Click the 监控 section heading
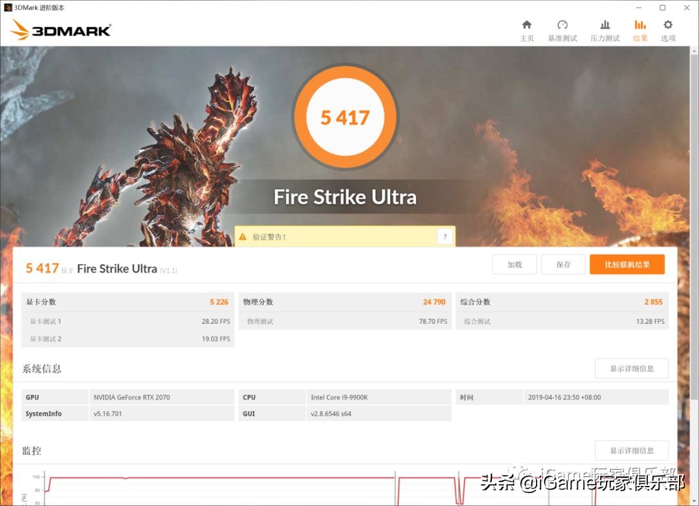This screenshot has height=506, width=699. (32, 450)
